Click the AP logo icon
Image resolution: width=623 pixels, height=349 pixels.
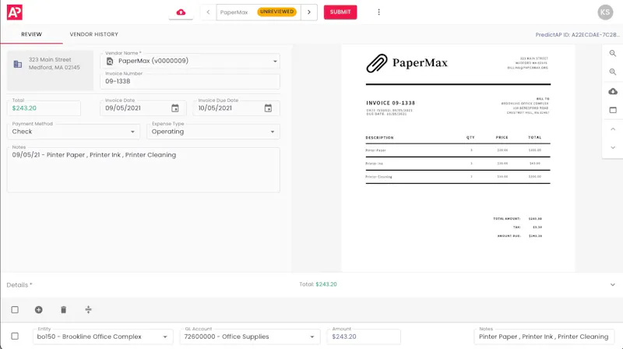point(14,12)
